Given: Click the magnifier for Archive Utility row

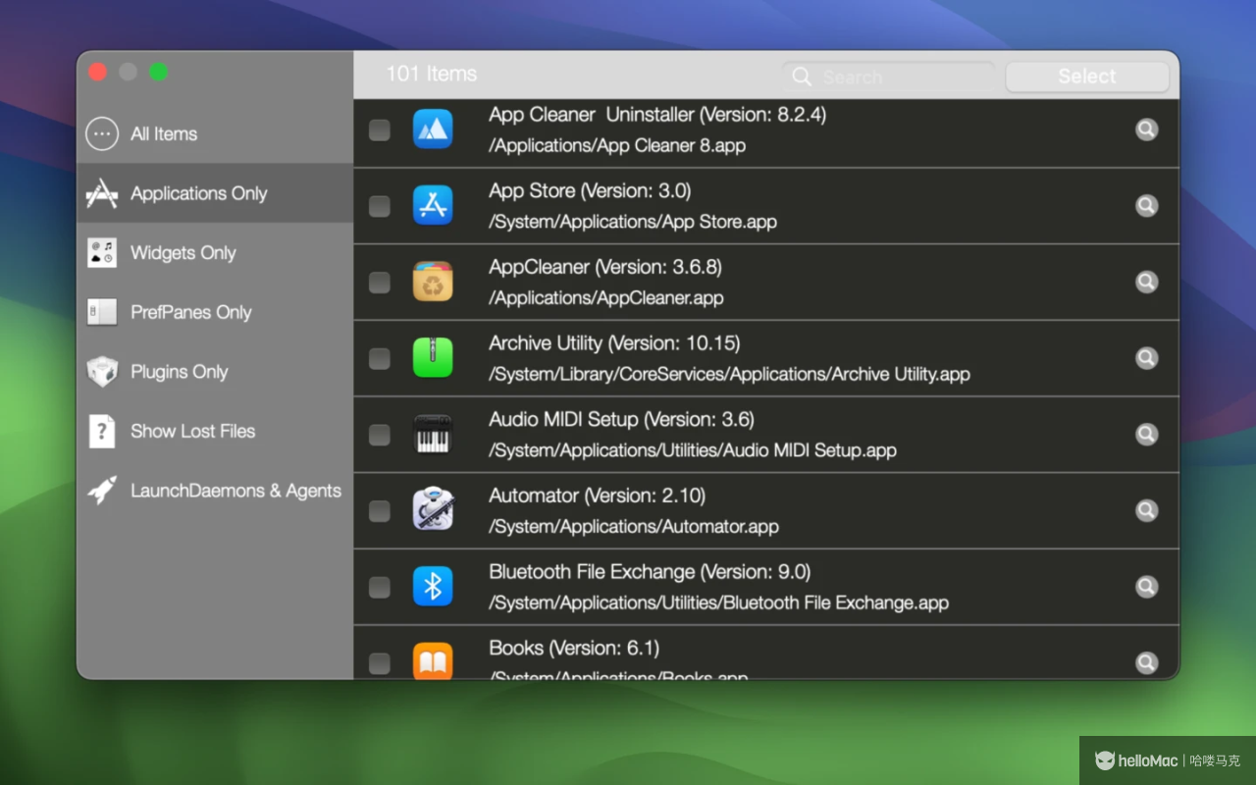Looking at the screenshot, I should (1146, 358).
